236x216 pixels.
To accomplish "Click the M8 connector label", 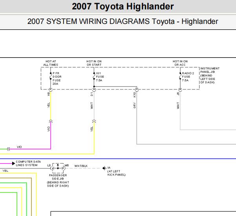I will (x=67, y=165).
